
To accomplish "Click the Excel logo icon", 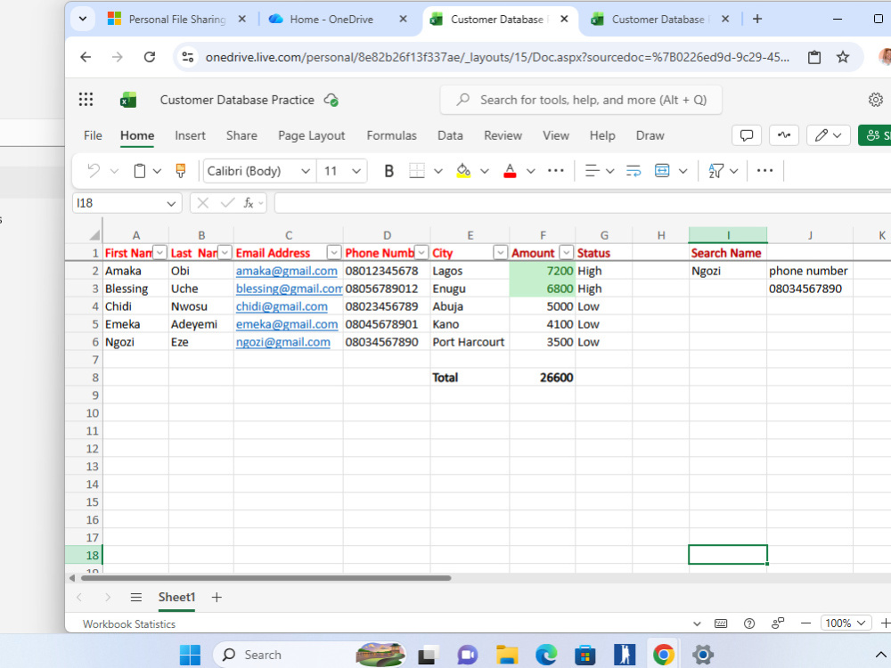I will [128, 100].
